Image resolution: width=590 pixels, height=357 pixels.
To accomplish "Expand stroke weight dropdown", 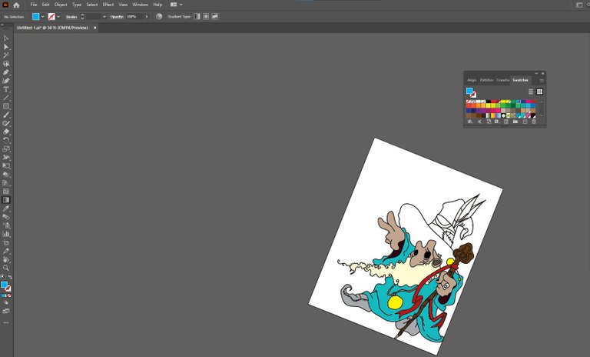I will point(104,17).
